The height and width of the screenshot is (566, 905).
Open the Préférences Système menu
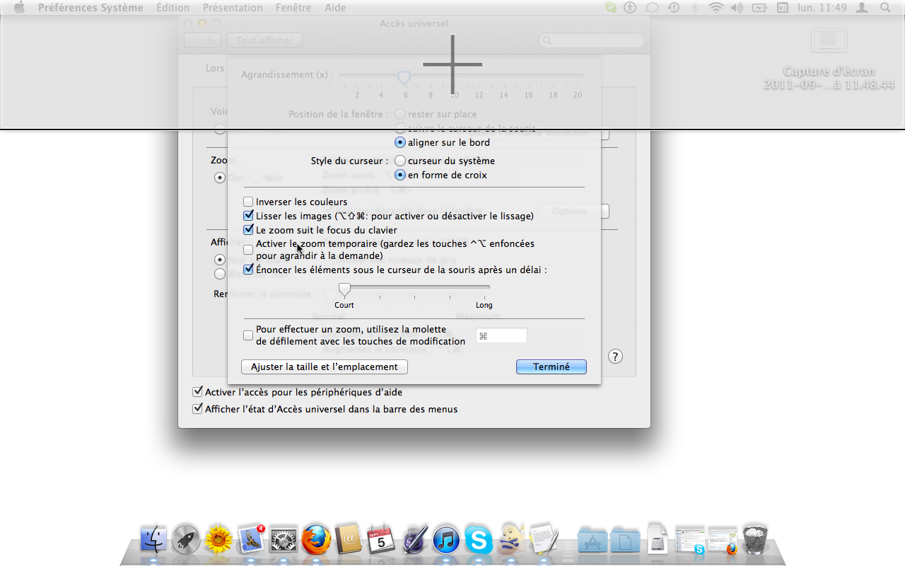click(90, 8)
